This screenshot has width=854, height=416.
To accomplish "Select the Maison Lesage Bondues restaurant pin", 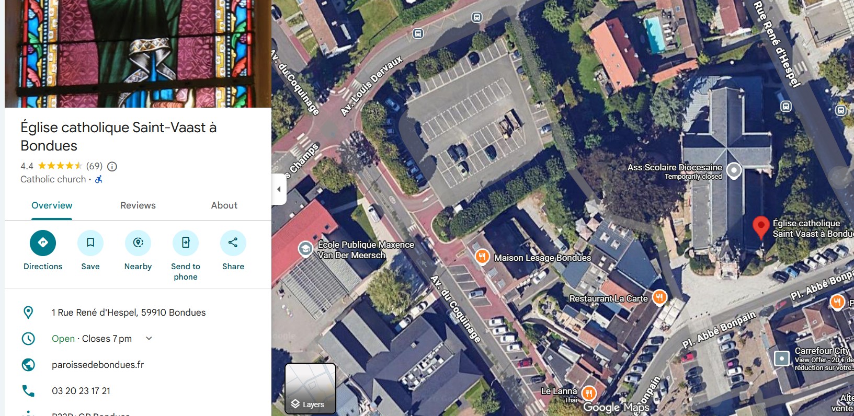I will click(x=482, y=256).
